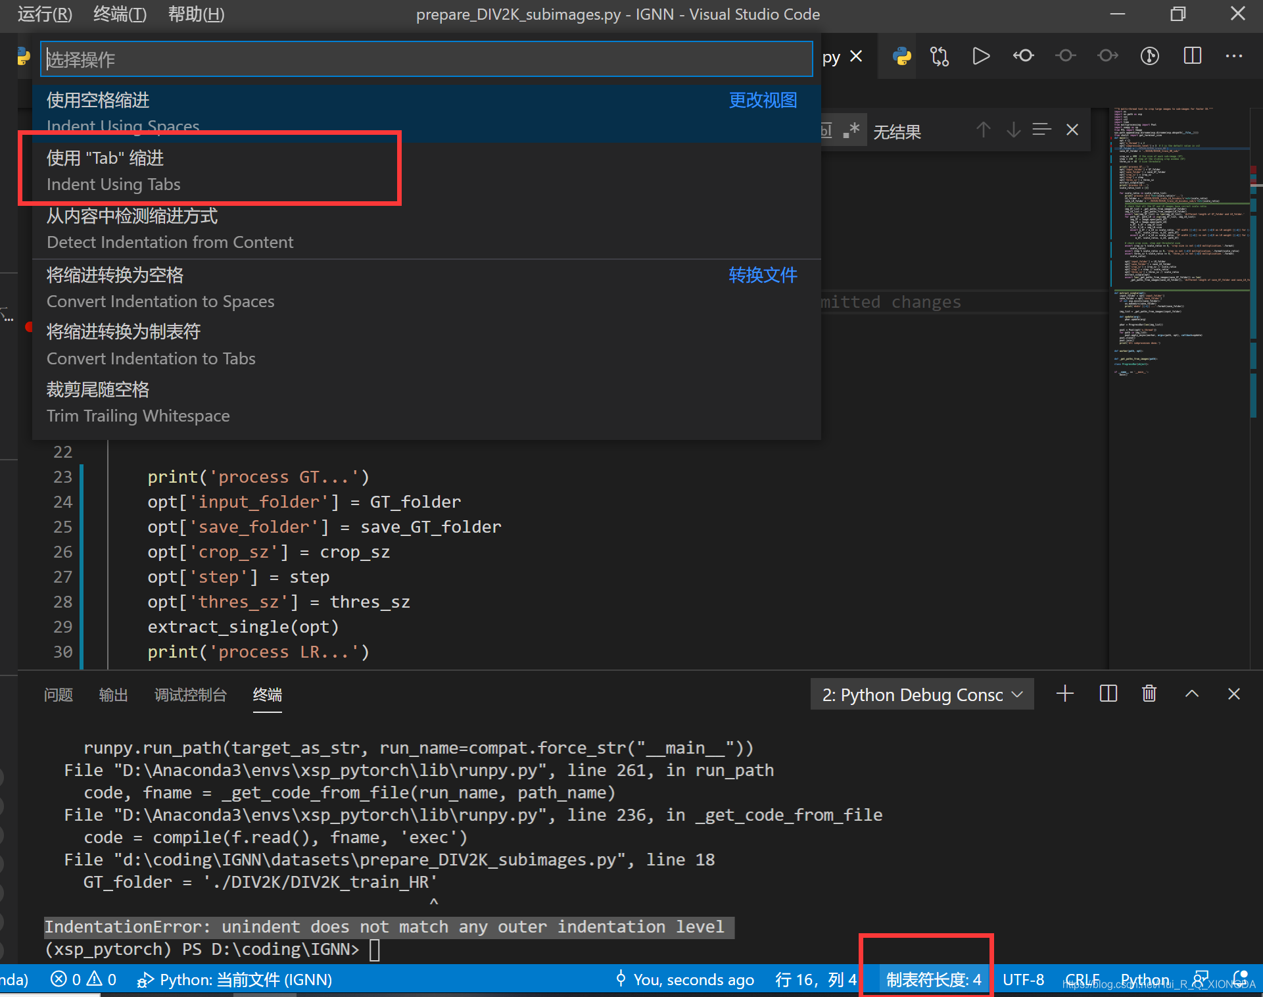Open the Python Debug Console terminal dropdown
The width and height of the screenshot is (1263, 997).
[x=922, y=694]
